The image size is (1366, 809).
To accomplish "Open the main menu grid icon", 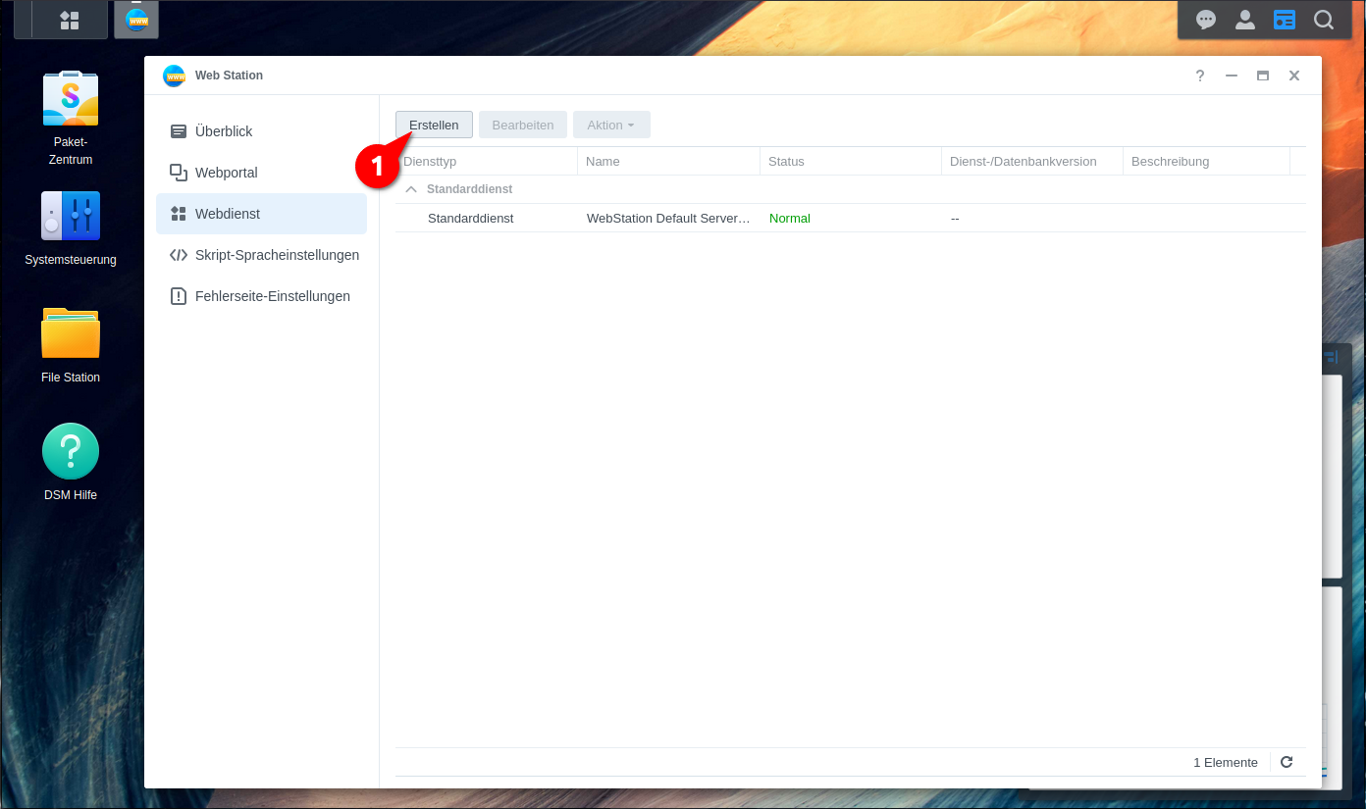I will (x=69, y=20).
